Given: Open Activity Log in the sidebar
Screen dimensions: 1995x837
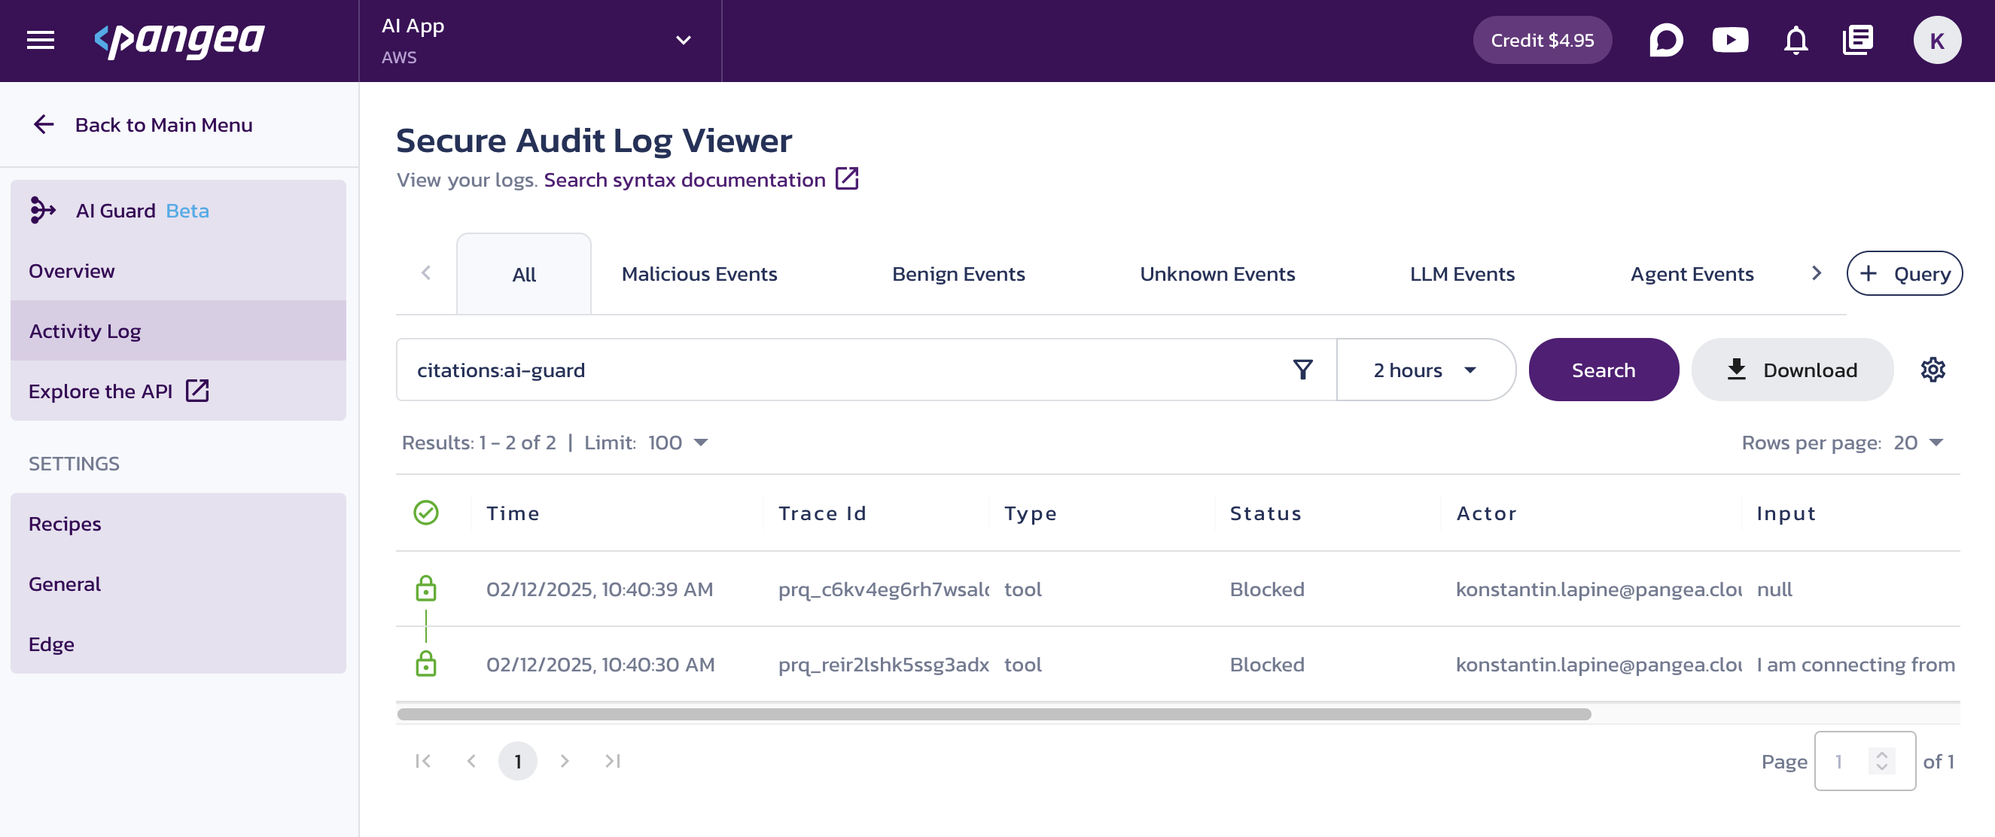Looking at the screenshot, I should pyautogui.click(x=178, y=330).
